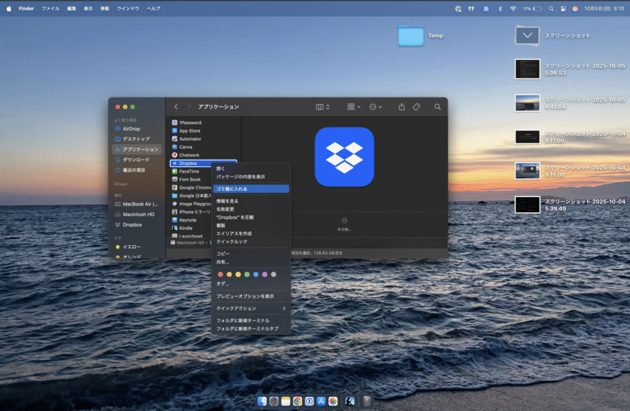
Task: Apply the blue tag color in context menu
Action: click(x=256, y=274)
